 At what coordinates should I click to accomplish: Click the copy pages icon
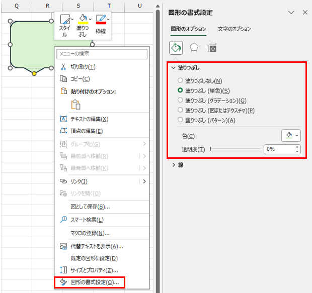point(63,79)
